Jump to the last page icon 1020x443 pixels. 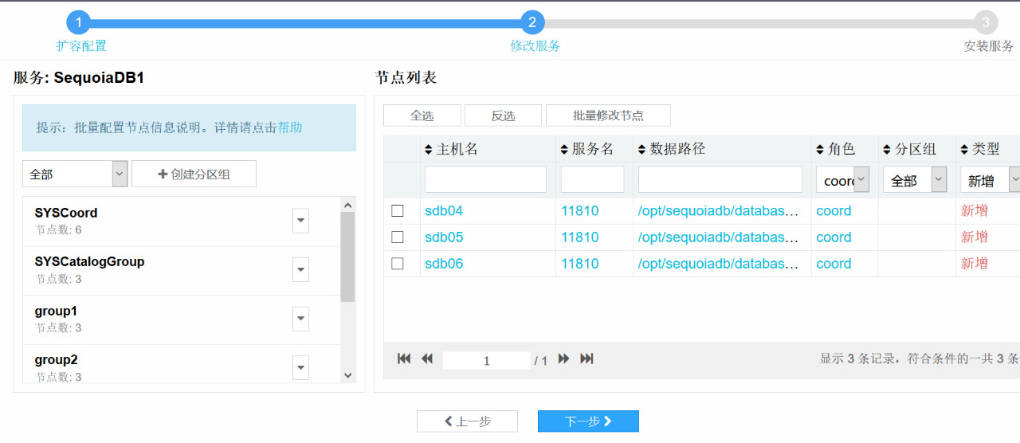586,359
